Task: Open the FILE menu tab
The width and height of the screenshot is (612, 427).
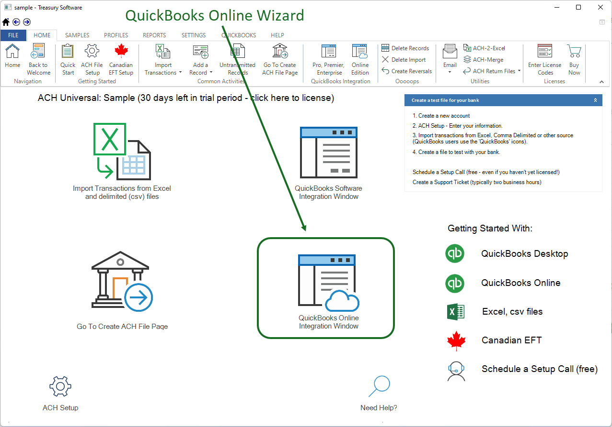Action: pos(13,35)
